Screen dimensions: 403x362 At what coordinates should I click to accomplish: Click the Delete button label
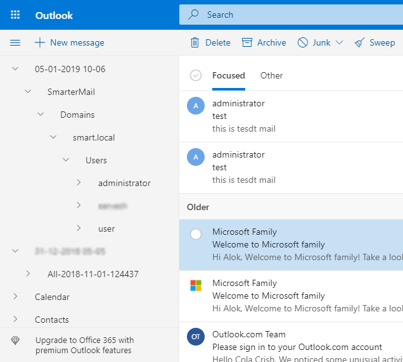tap(218, 42)
